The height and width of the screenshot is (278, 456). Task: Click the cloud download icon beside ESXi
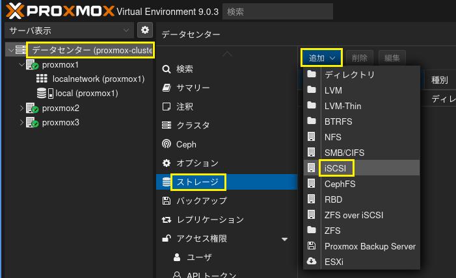click(312, 261)
